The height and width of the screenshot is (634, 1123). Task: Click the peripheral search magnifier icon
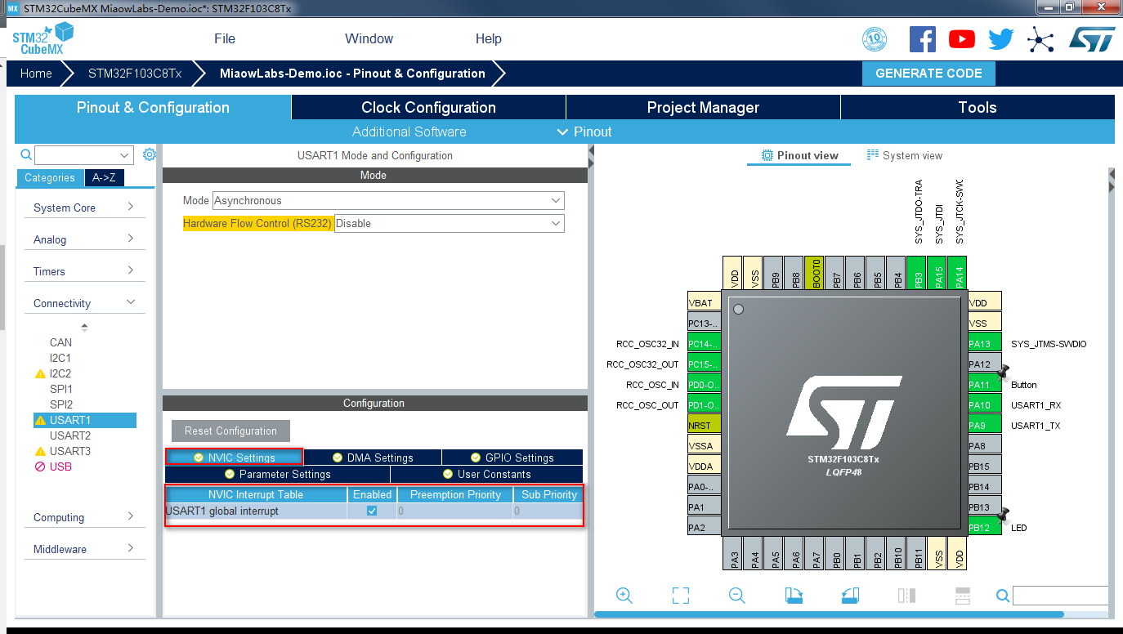(26, 154)
